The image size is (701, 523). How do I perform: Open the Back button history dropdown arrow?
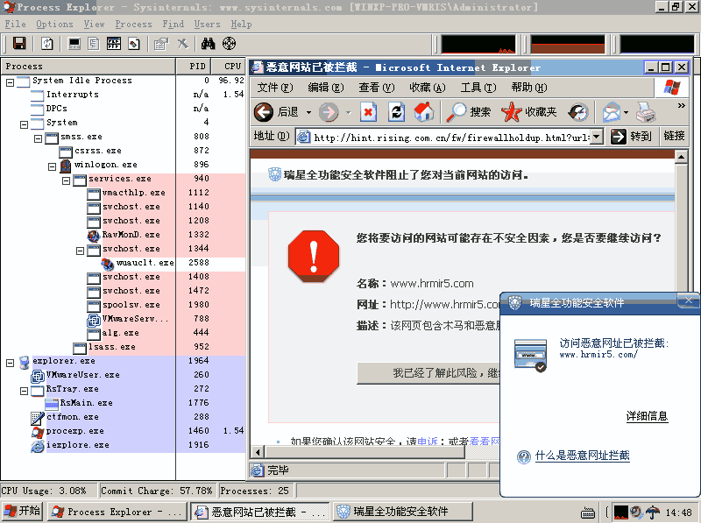(x=308, y=112)
